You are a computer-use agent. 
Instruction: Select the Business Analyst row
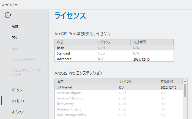[x=119, y=109]
